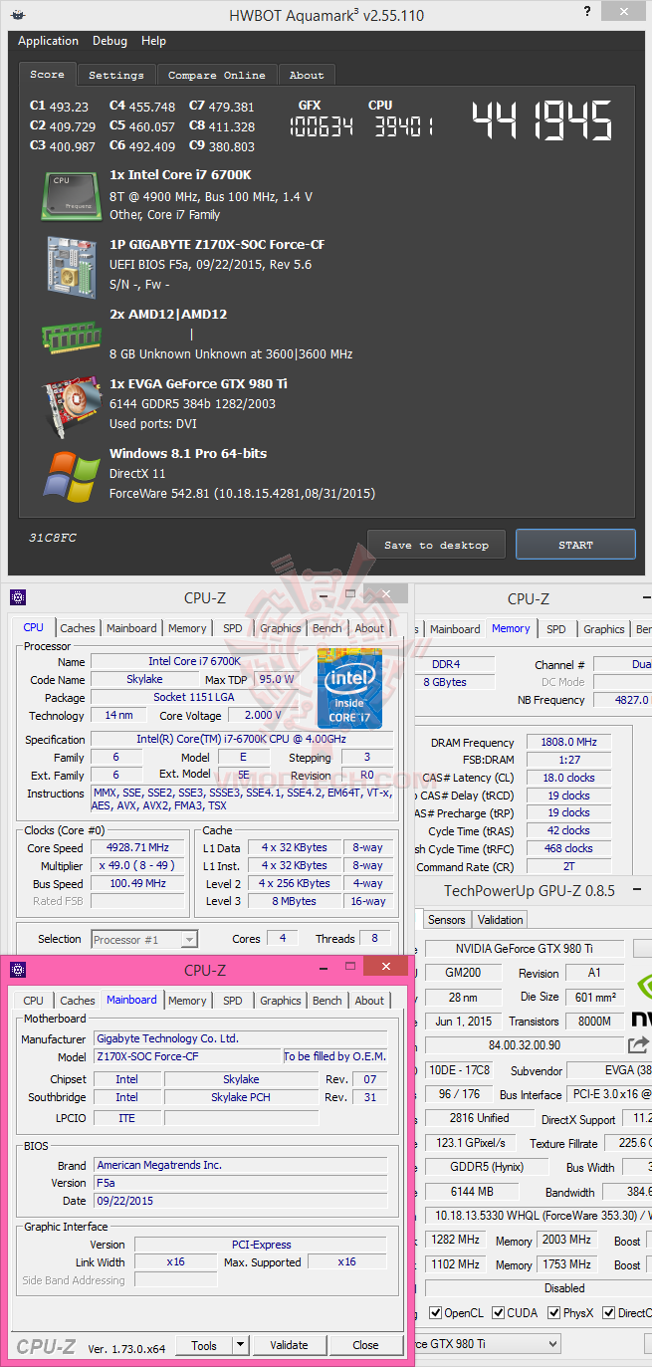Click the motherboard Model field Z170X-SOC Force-CF
The image size is (652, 1367).
coord(188,1056)
